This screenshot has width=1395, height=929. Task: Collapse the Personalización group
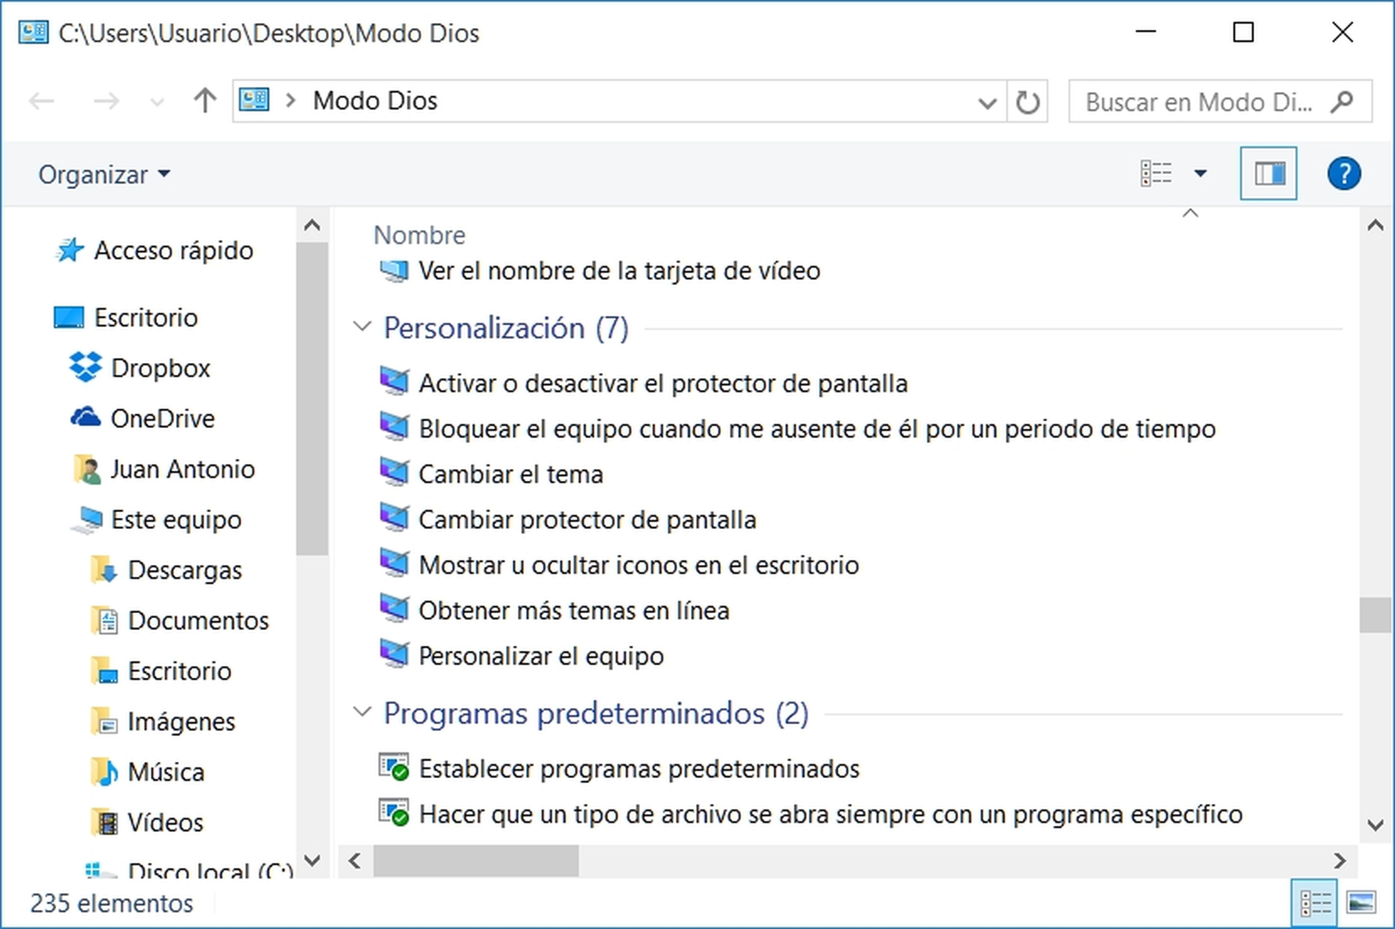tap(361, 327)
